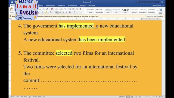Open the highlight color dropdown arrow

tap(48, 12)
